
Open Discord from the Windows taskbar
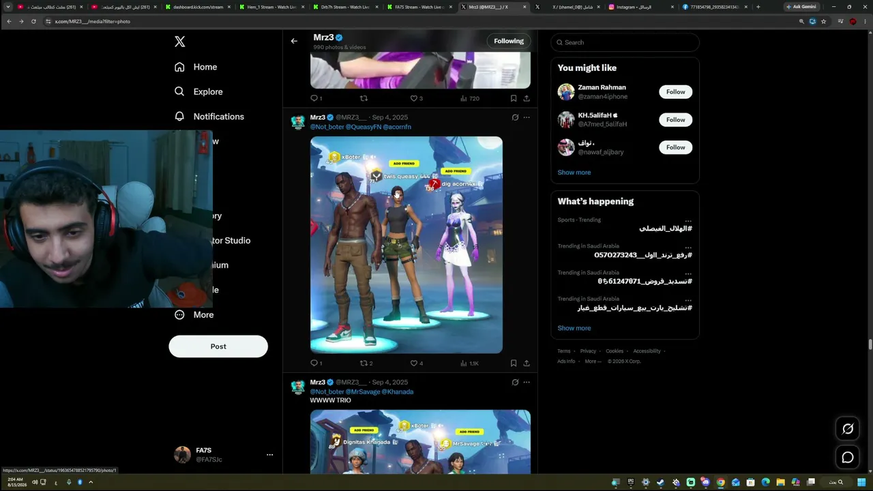coord(705,482)
